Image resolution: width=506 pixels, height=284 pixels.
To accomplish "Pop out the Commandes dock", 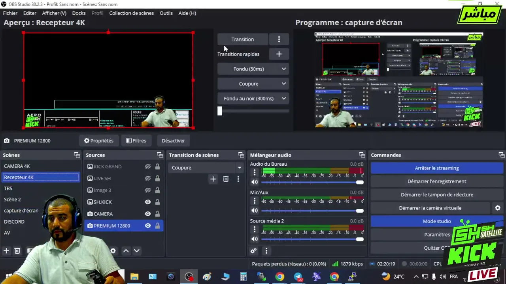I will tap(502, 155).
